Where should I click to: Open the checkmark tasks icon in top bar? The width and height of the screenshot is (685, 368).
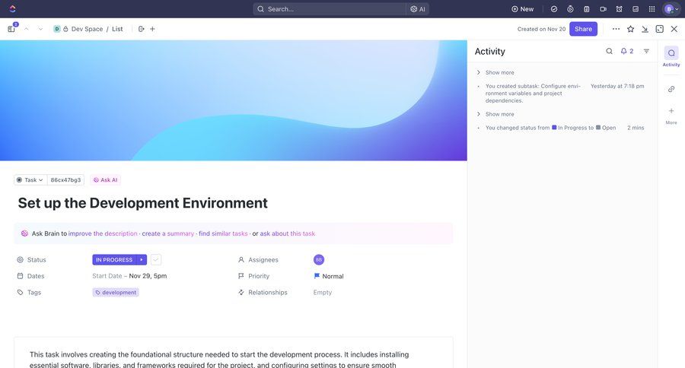[x=554, y=8]
